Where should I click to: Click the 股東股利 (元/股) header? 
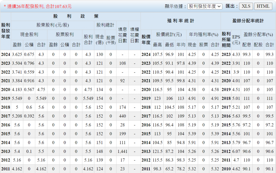pyautogui.click(x=53, y=25)
